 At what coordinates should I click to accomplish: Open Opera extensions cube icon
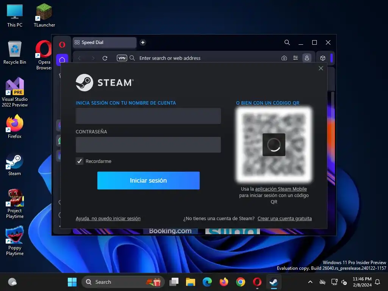pos(323,58)
